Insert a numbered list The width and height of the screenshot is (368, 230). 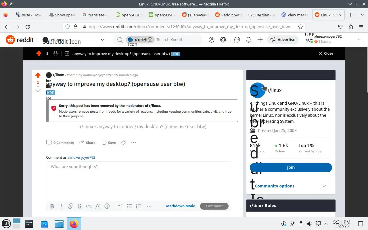(x=139, y=206)
